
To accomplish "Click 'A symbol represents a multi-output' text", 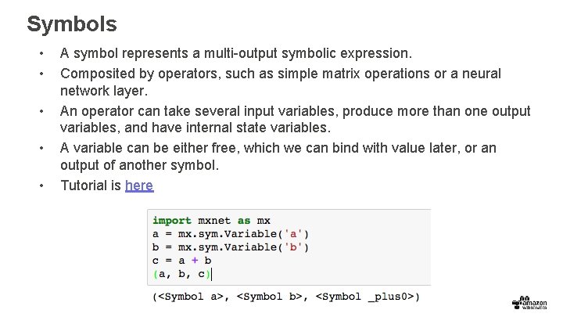I will [235, 54].
